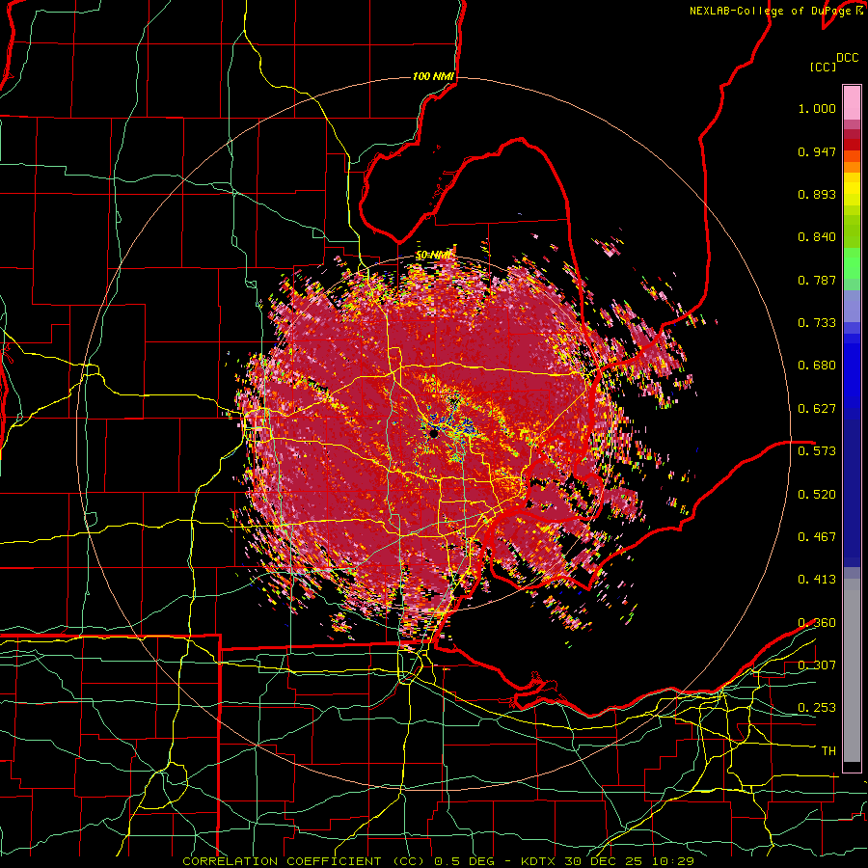Select the 0.573 scale value
868x868 pixels.
pos(817,450)
